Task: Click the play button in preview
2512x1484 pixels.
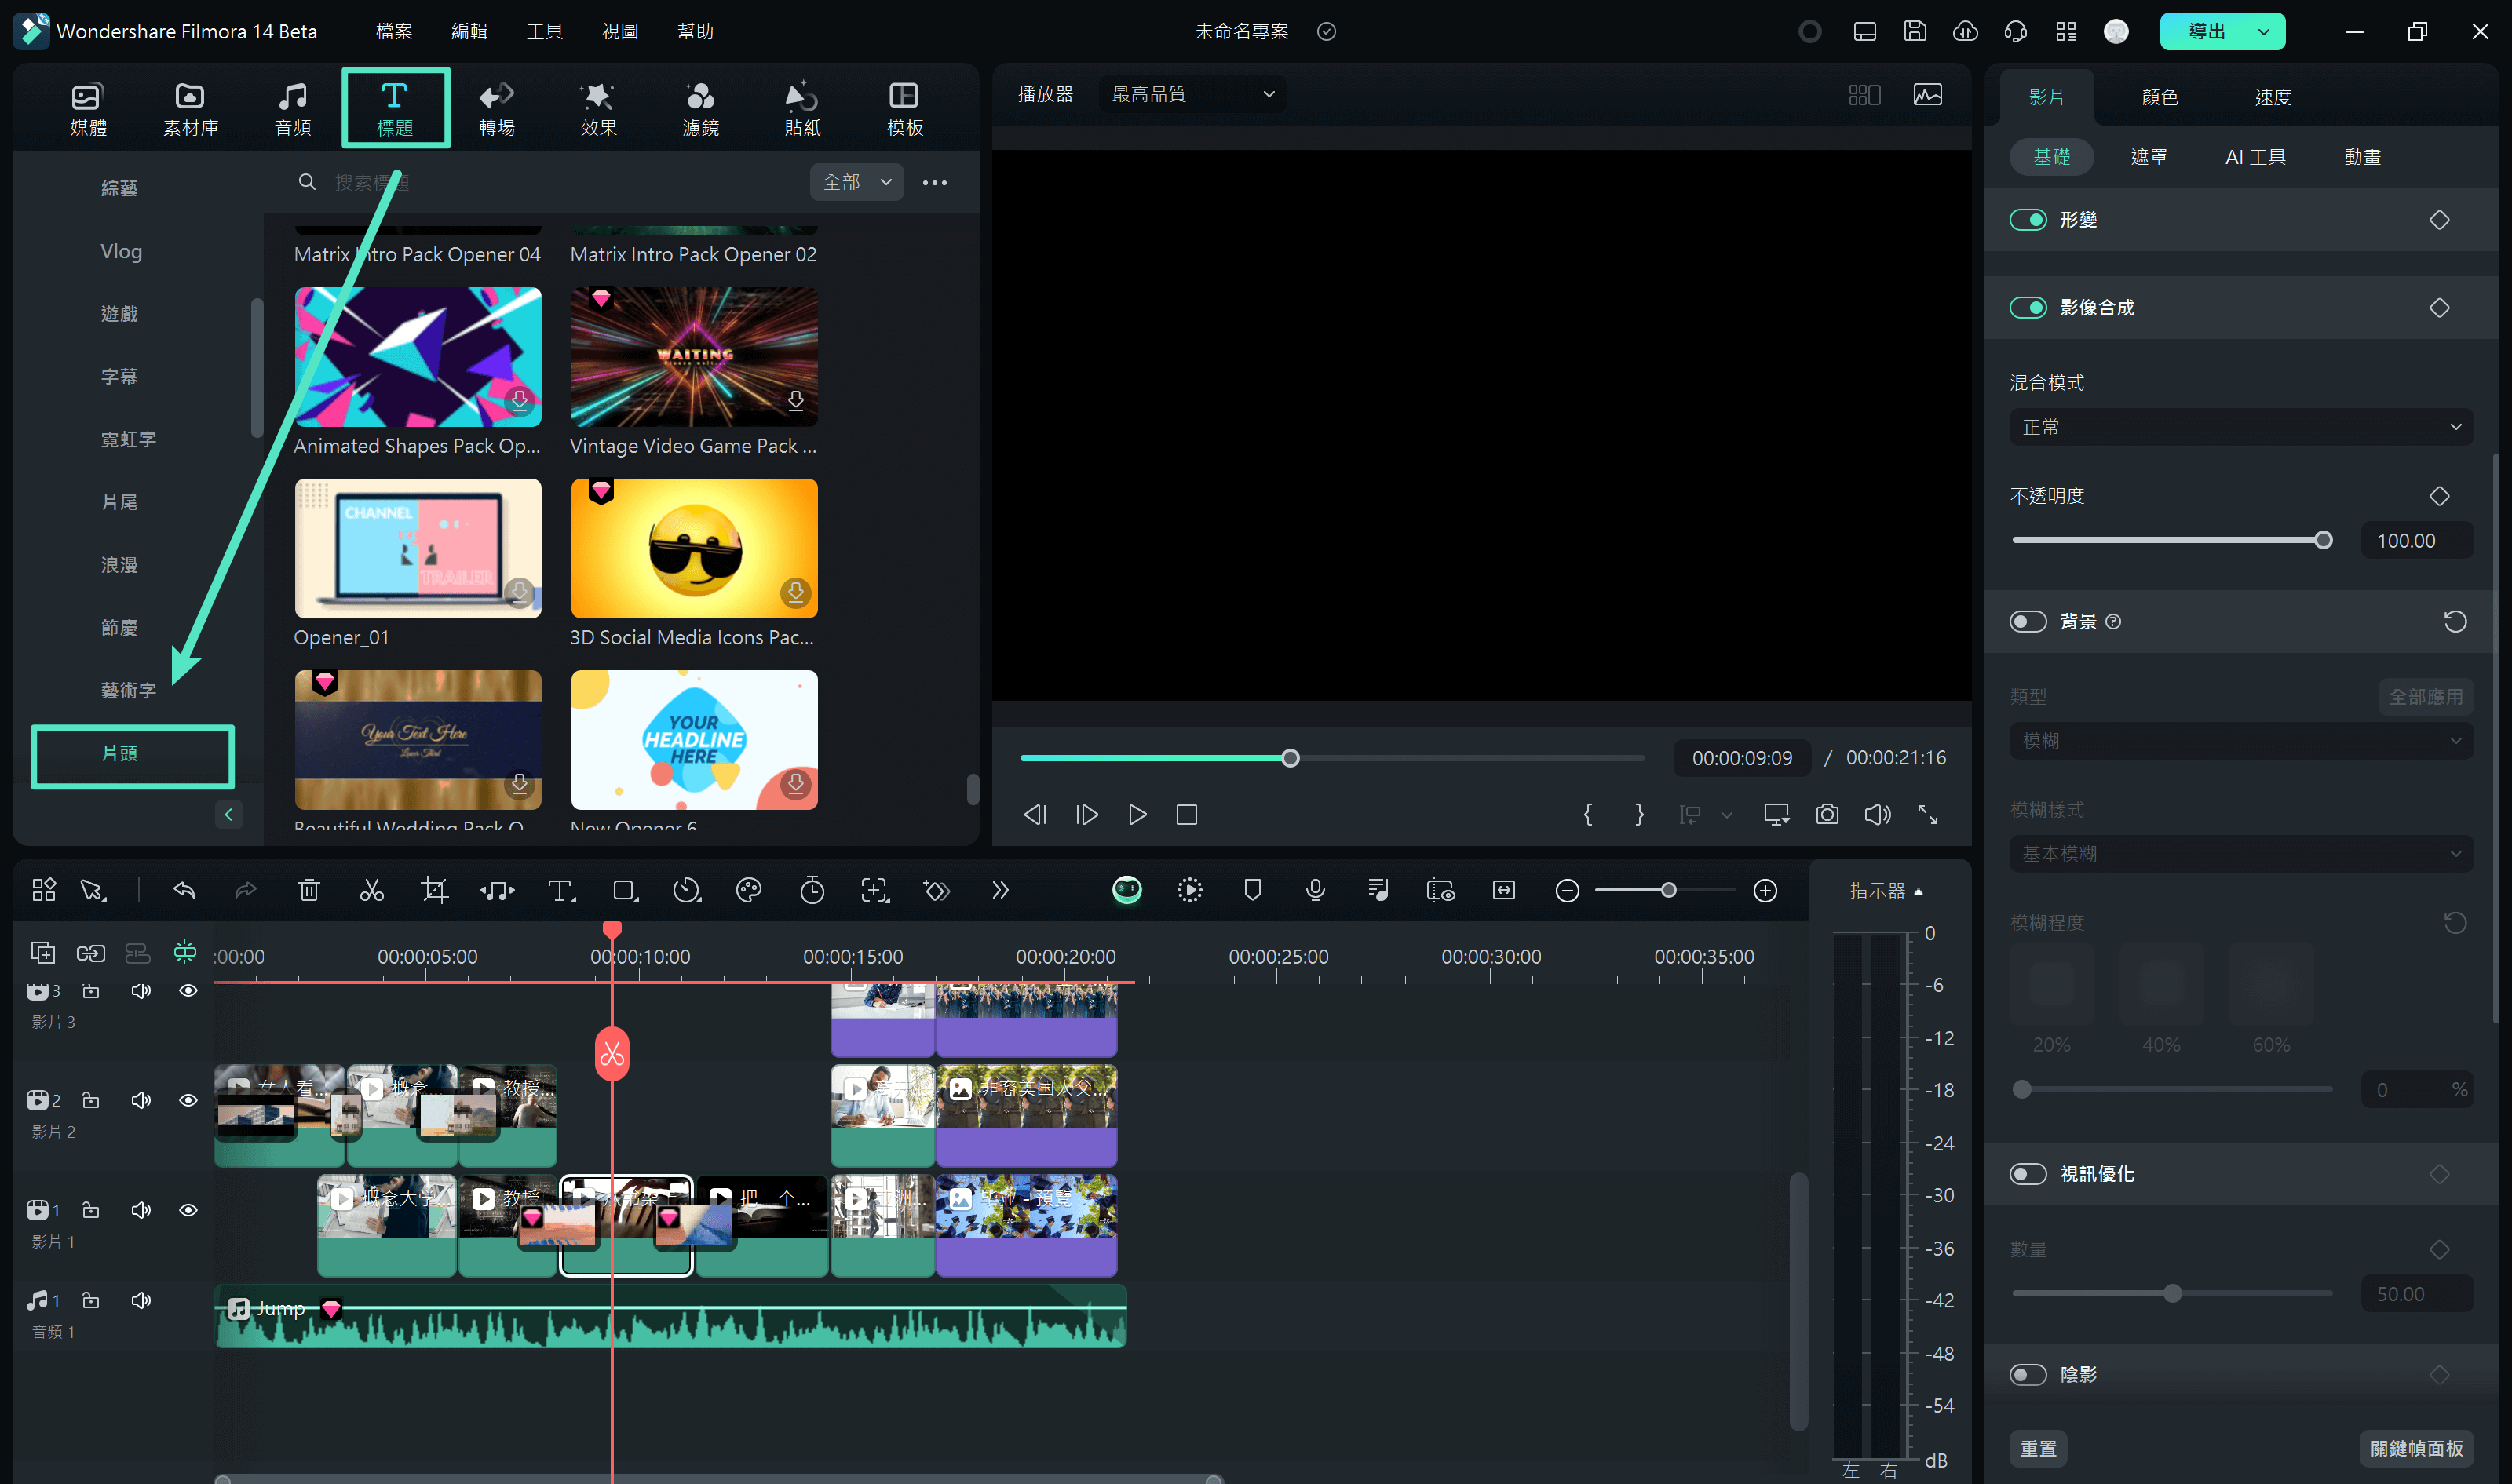Action: [1136, 814]
